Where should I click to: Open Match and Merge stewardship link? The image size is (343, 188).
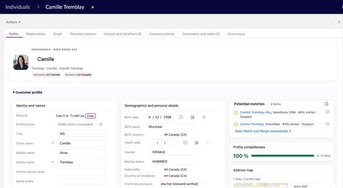click(263, 131)
